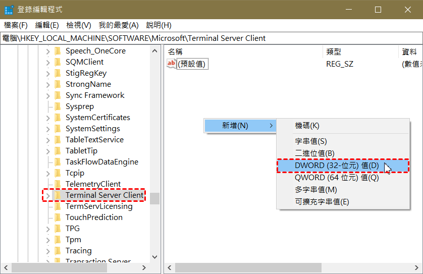Click the StrongName folder icon
The height and width of the screenshot is (274, 423).
click(58, 84)
